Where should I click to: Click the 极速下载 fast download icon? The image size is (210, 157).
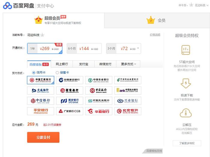186,83
